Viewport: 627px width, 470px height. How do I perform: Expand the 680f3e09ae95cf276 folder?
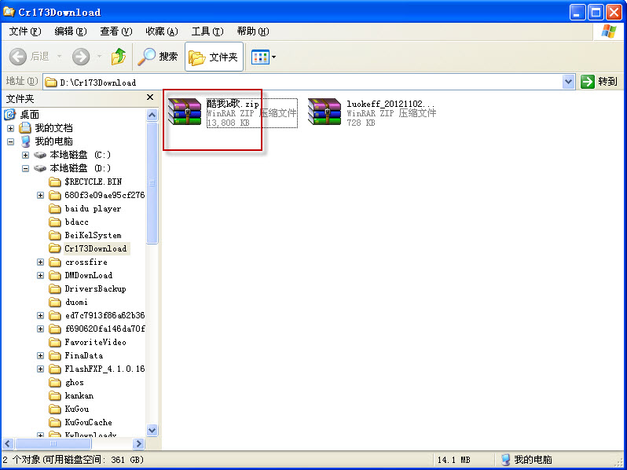tap(40, 195)
